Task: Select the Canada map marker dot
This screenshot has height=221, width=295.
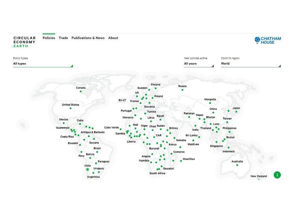Action: pos(81,91)
